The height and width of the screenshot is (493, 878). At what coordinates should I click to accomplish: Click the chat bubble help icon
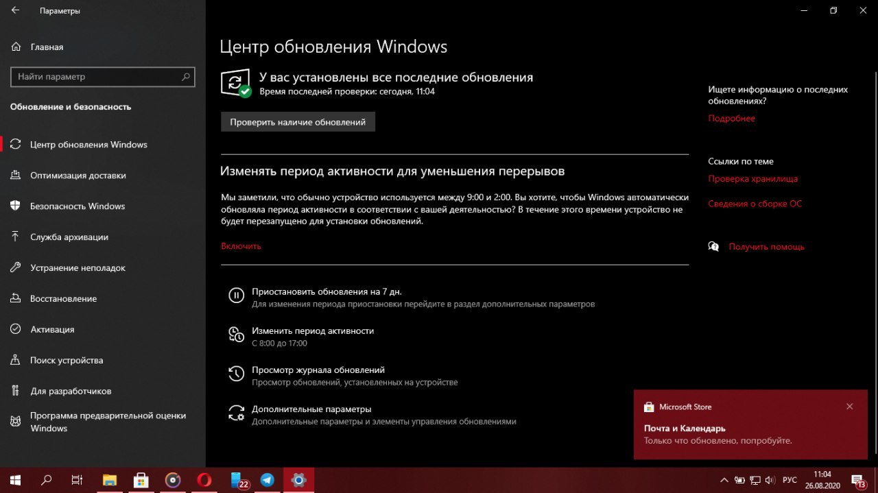click(713, 246)
